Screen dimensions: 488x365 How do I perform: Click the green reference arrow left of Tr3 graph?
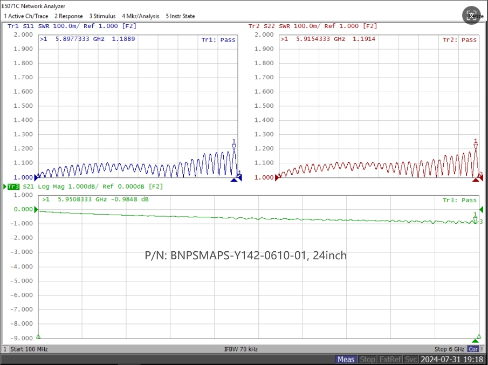pyautogui.click(x=36, y=209)
